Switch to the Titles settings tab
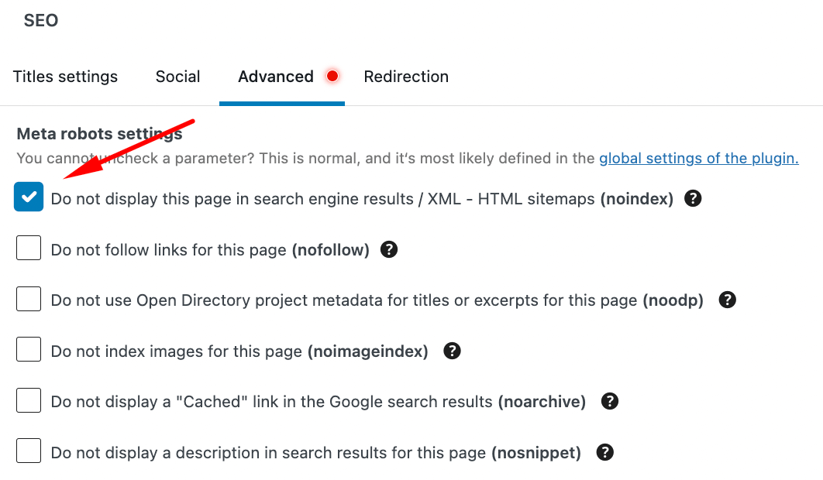823x480 pixels. tap(65, 76)
